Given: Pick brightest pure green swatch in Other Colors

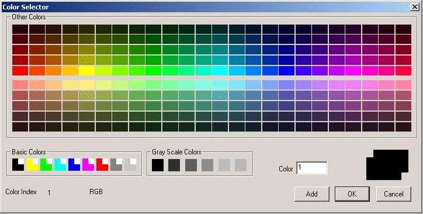Looking at the screenshot, I should (x=154, y=71).
